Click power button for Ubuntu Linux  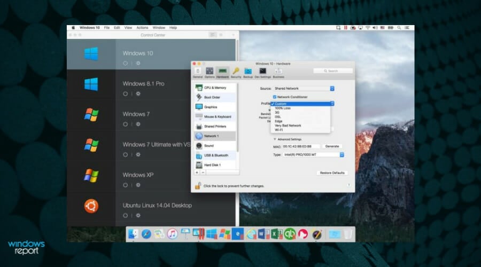tap(125, 216)
